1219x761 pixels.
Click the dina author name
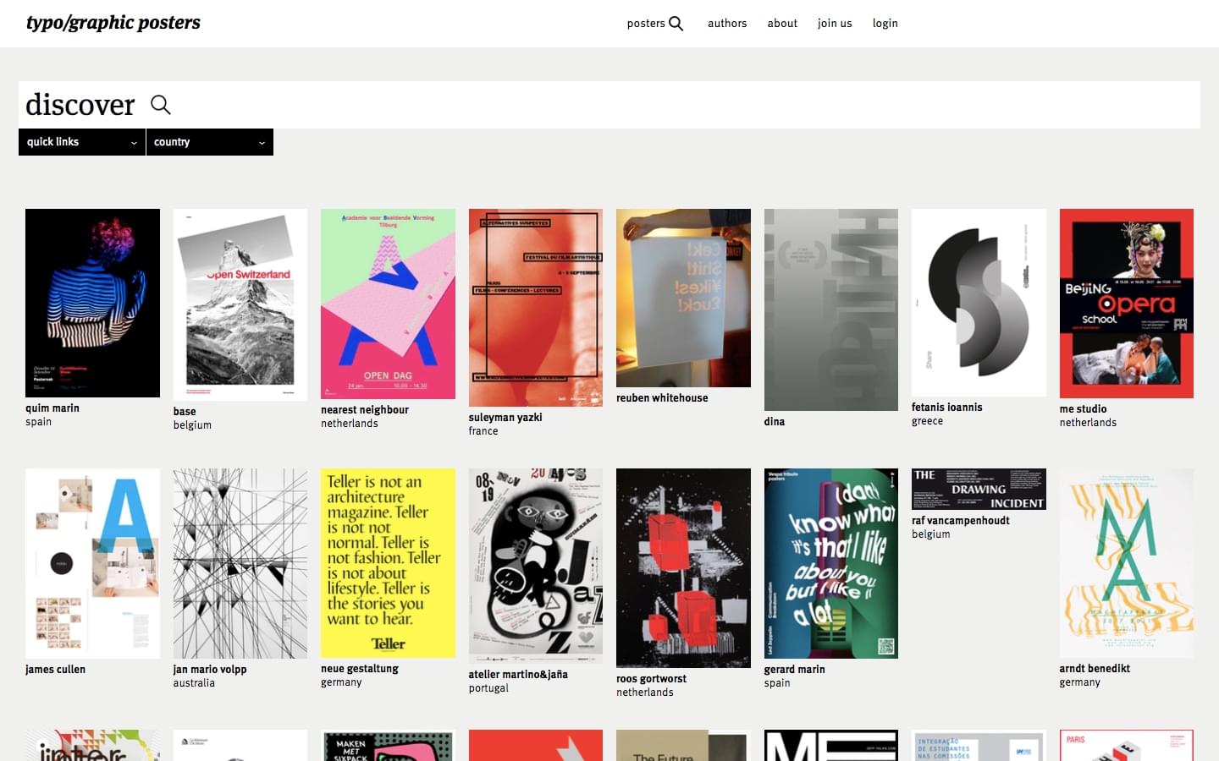[775, 422]
